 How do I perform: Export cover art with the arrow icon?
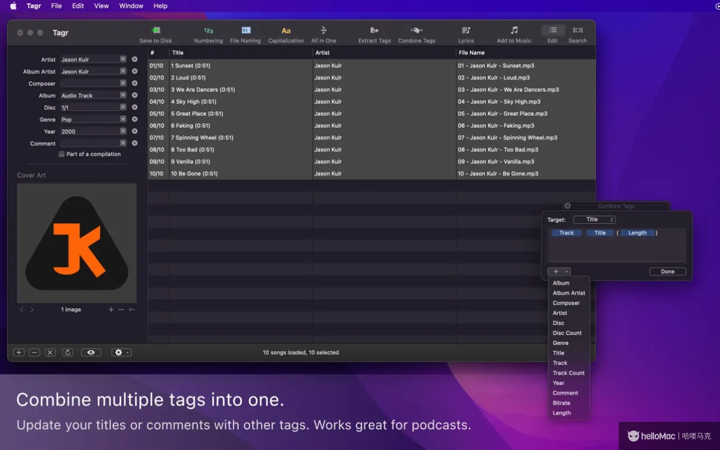click(x=131, y=309)
